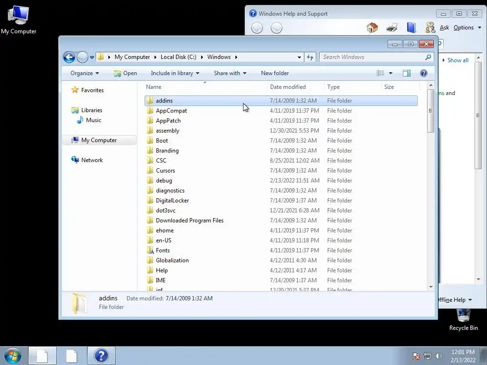Viewport: 487px width, 365px height.
Task: Select Favorites in the navigation pane
Action: [x=92, y=90]
